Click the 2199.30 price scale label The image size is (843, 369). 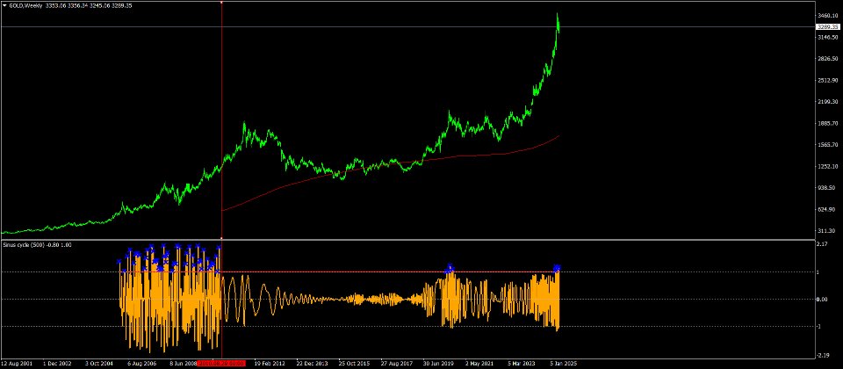(828, 102)
